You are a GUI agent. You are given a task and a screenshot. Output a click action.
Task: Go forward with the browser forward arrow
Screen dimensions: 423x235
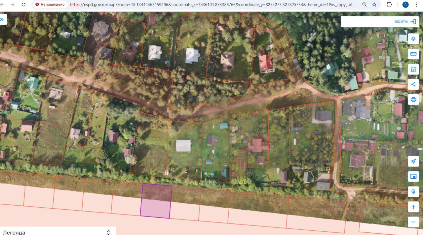click(x=13, y=5)
